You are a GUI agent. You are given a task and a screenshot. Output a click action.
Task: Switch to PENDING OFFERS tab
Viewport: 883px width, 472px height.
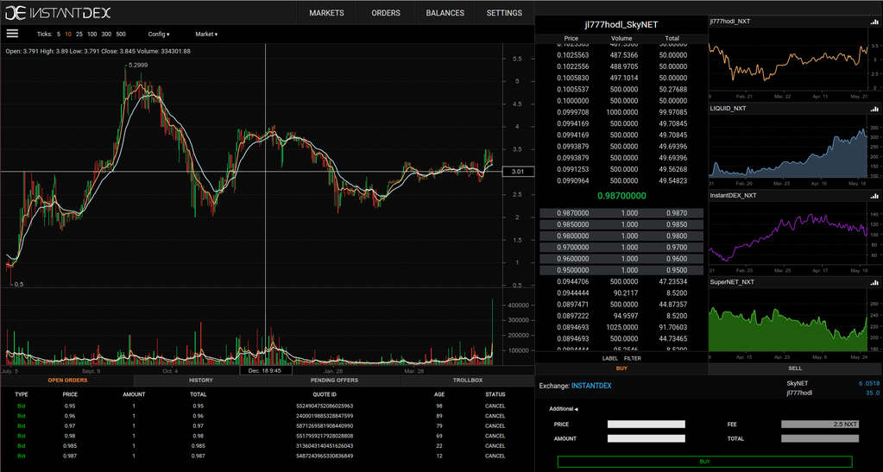(x=335, y=381)
